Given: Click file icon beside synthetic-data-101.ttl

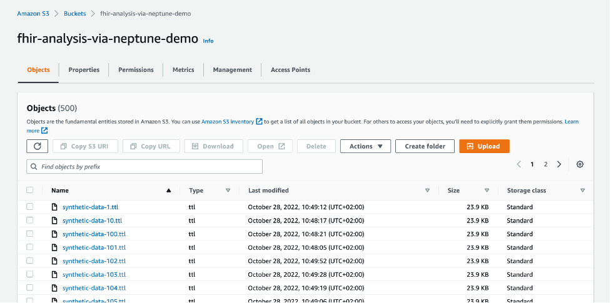Looking at the screenshot, I should (54, 247).
